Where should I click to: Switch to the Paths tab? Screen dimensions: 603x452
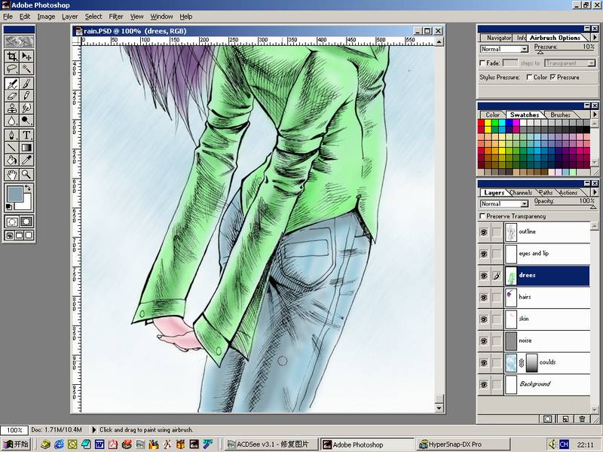(545, 193)
